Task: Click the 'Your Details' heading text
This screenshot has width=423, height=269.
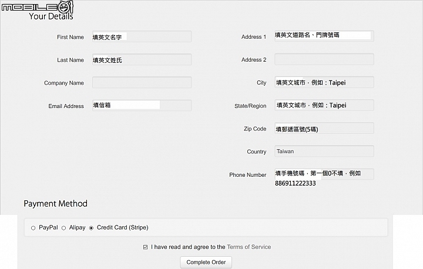Action: pos(51,16)
